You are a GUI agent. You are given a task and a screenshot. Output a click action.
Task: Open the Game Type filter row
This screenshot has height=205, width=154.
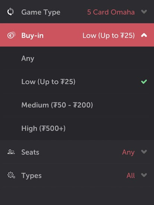pyautogui.click(x=77, y=12)
